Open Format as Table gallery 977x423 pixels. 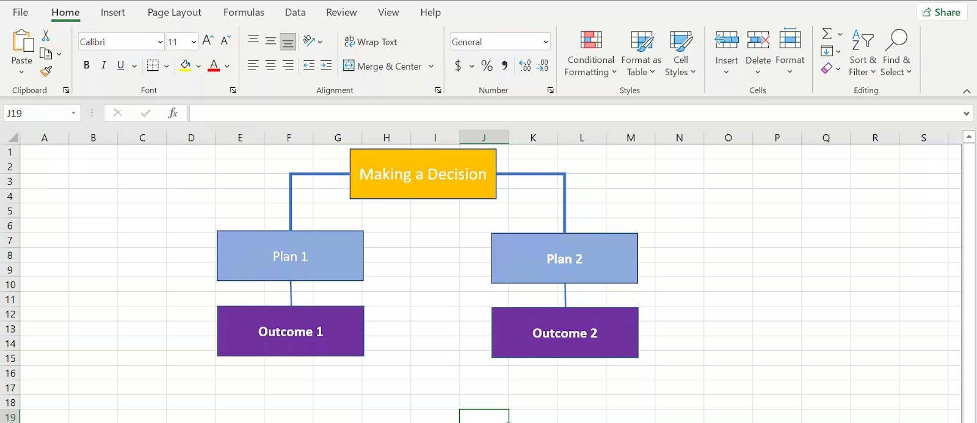pyautogui.click(x=641, y=54)
